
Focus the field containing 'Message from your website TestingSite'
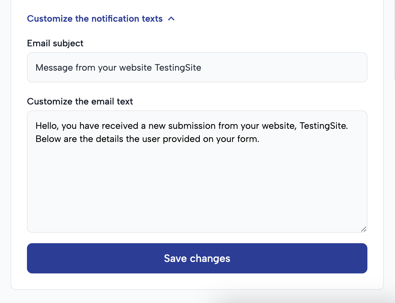point(197,67)
